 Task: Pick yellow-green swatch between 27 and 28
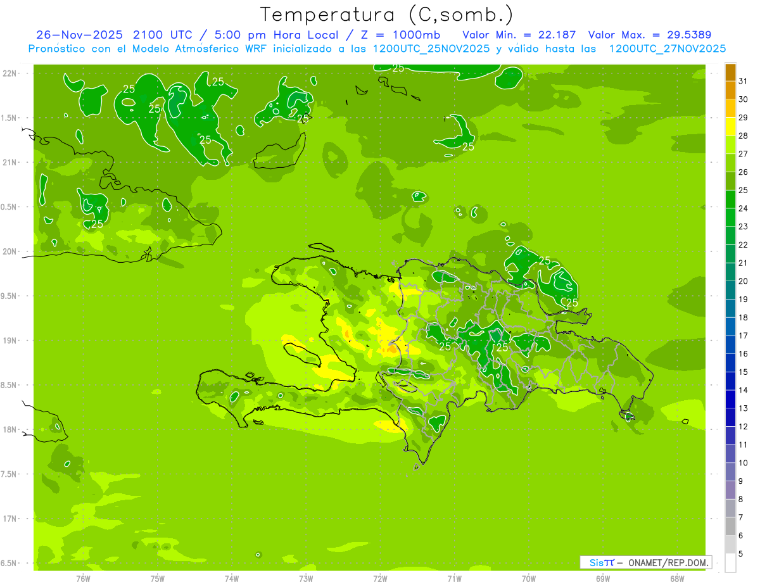pos(730,145)
